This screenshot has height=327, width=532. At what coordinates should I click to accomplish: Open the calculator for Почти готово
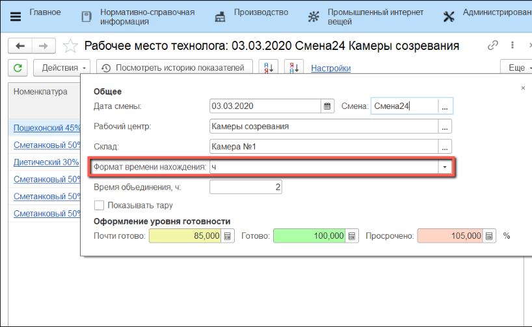point(228,236)
